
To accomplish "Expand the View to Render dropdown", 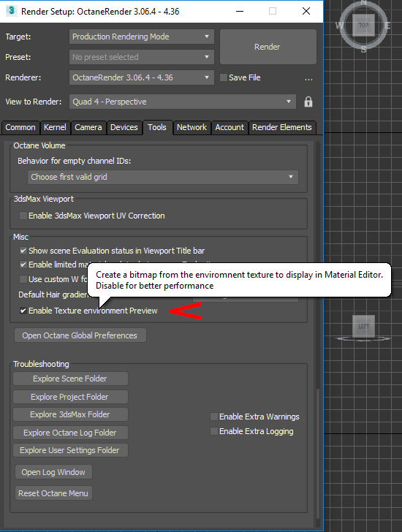I will tap(183, 102).
